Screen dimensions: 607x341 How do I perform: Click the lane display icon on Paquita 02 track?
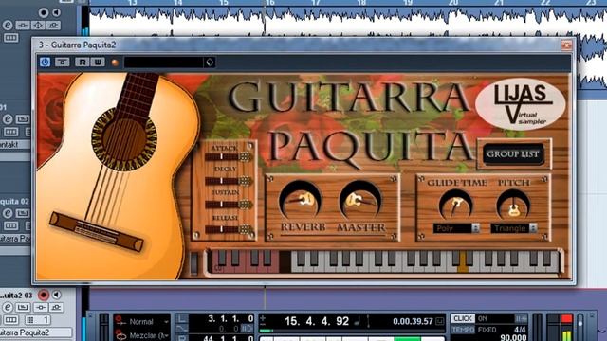point(10,225)
